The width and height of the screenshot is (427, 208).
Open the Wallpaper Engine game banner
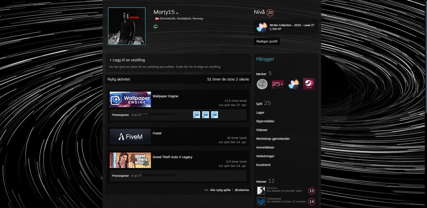(x=130, y=100)
